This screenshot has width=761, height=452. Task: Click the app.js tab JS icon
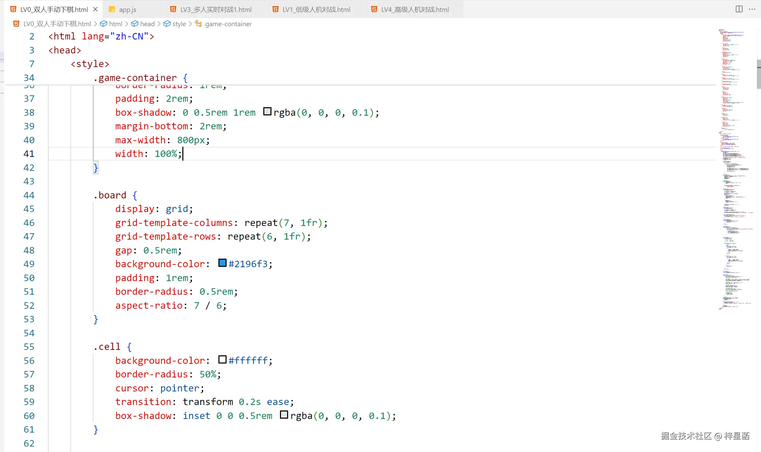(112, 10)
